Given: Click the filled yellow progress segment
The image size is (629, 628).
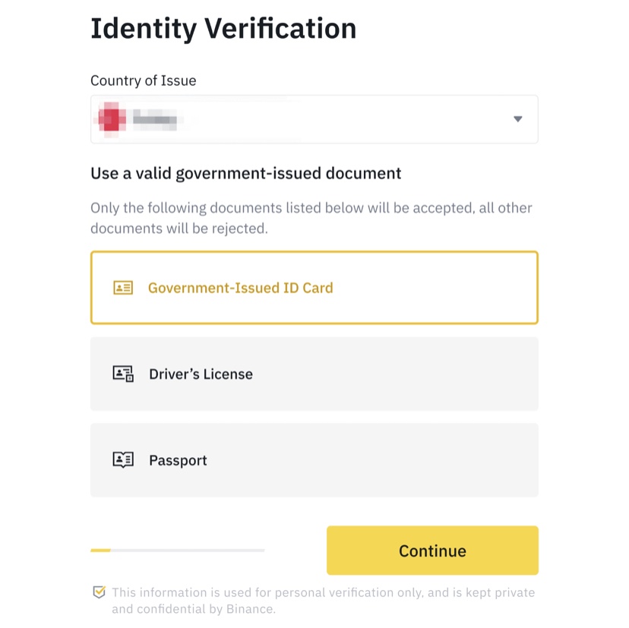Looking at the screenshot, I should coord(100,550).
